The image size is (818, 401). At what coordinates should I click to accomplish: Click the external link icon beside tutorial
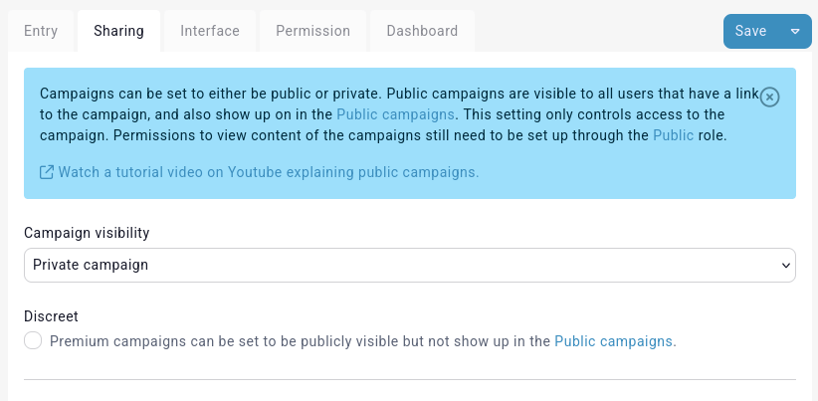47,172
